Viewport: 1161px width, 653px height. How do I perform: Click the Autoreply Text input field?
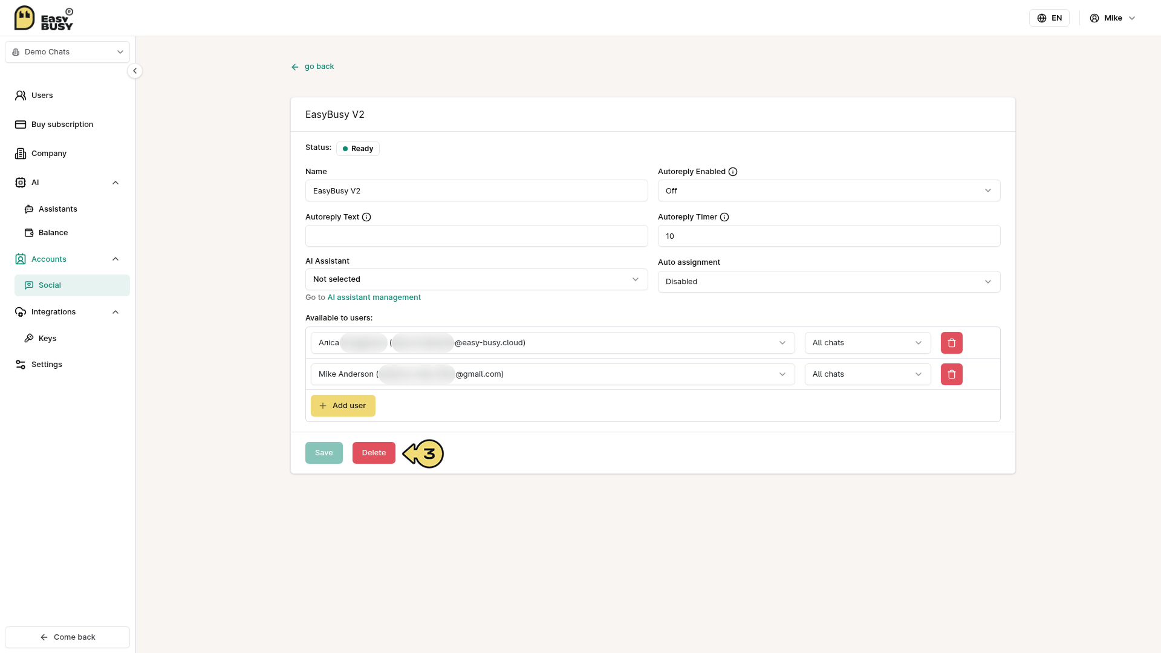(x=476, y=236)
